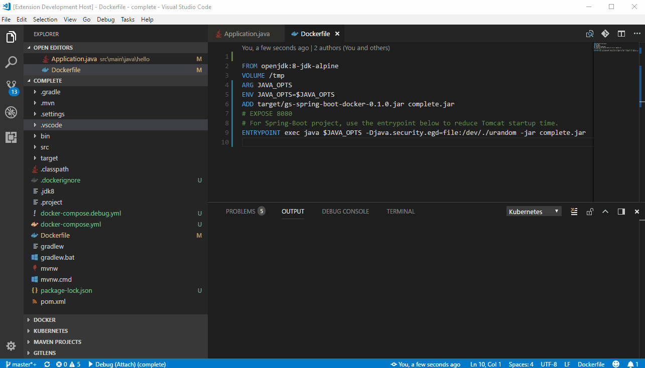Open the Edit menu
The width and height of the screenshot is (645, 368).
[22, 20]
